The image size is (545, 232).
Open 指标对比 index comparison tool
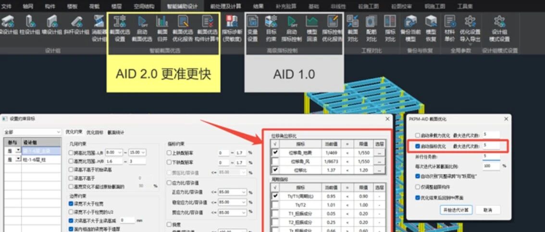pyautogui.click(x=390, y=28)
